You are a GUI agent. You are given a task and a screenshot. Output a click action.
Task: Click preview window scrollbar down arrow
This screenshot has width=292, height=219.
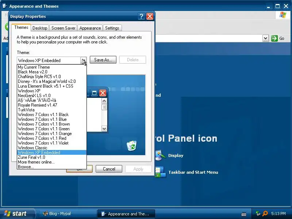click(104, 129)
